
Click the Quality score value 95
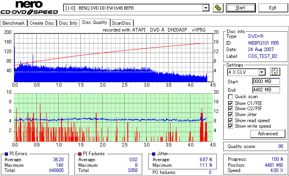[x=281, y=146]
